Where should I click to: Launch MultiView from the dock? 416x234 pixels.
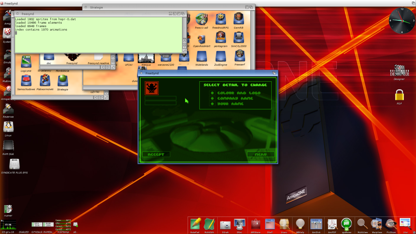[x=362, y=224]
